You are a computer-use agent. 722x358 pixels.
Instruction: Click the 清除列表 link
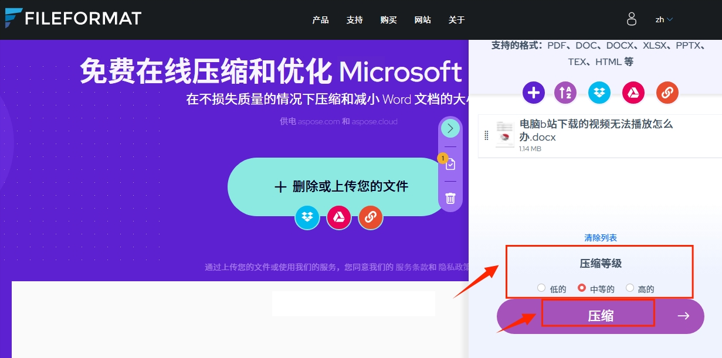pos(601,238)
